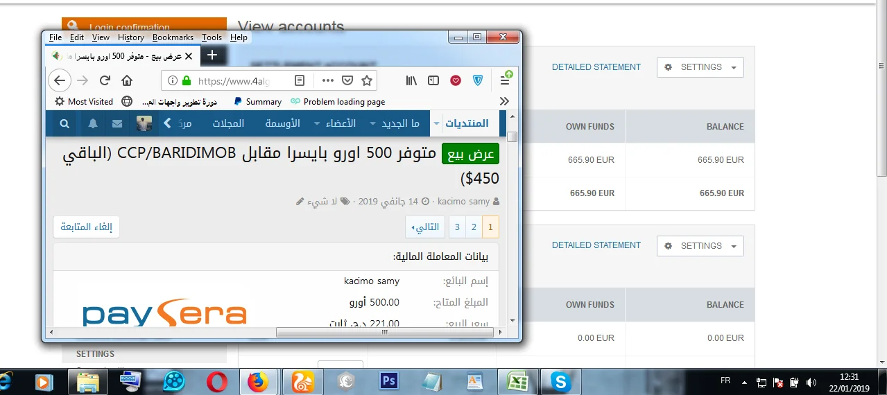Toggle the Firefox sidebar view

[433, 81]
